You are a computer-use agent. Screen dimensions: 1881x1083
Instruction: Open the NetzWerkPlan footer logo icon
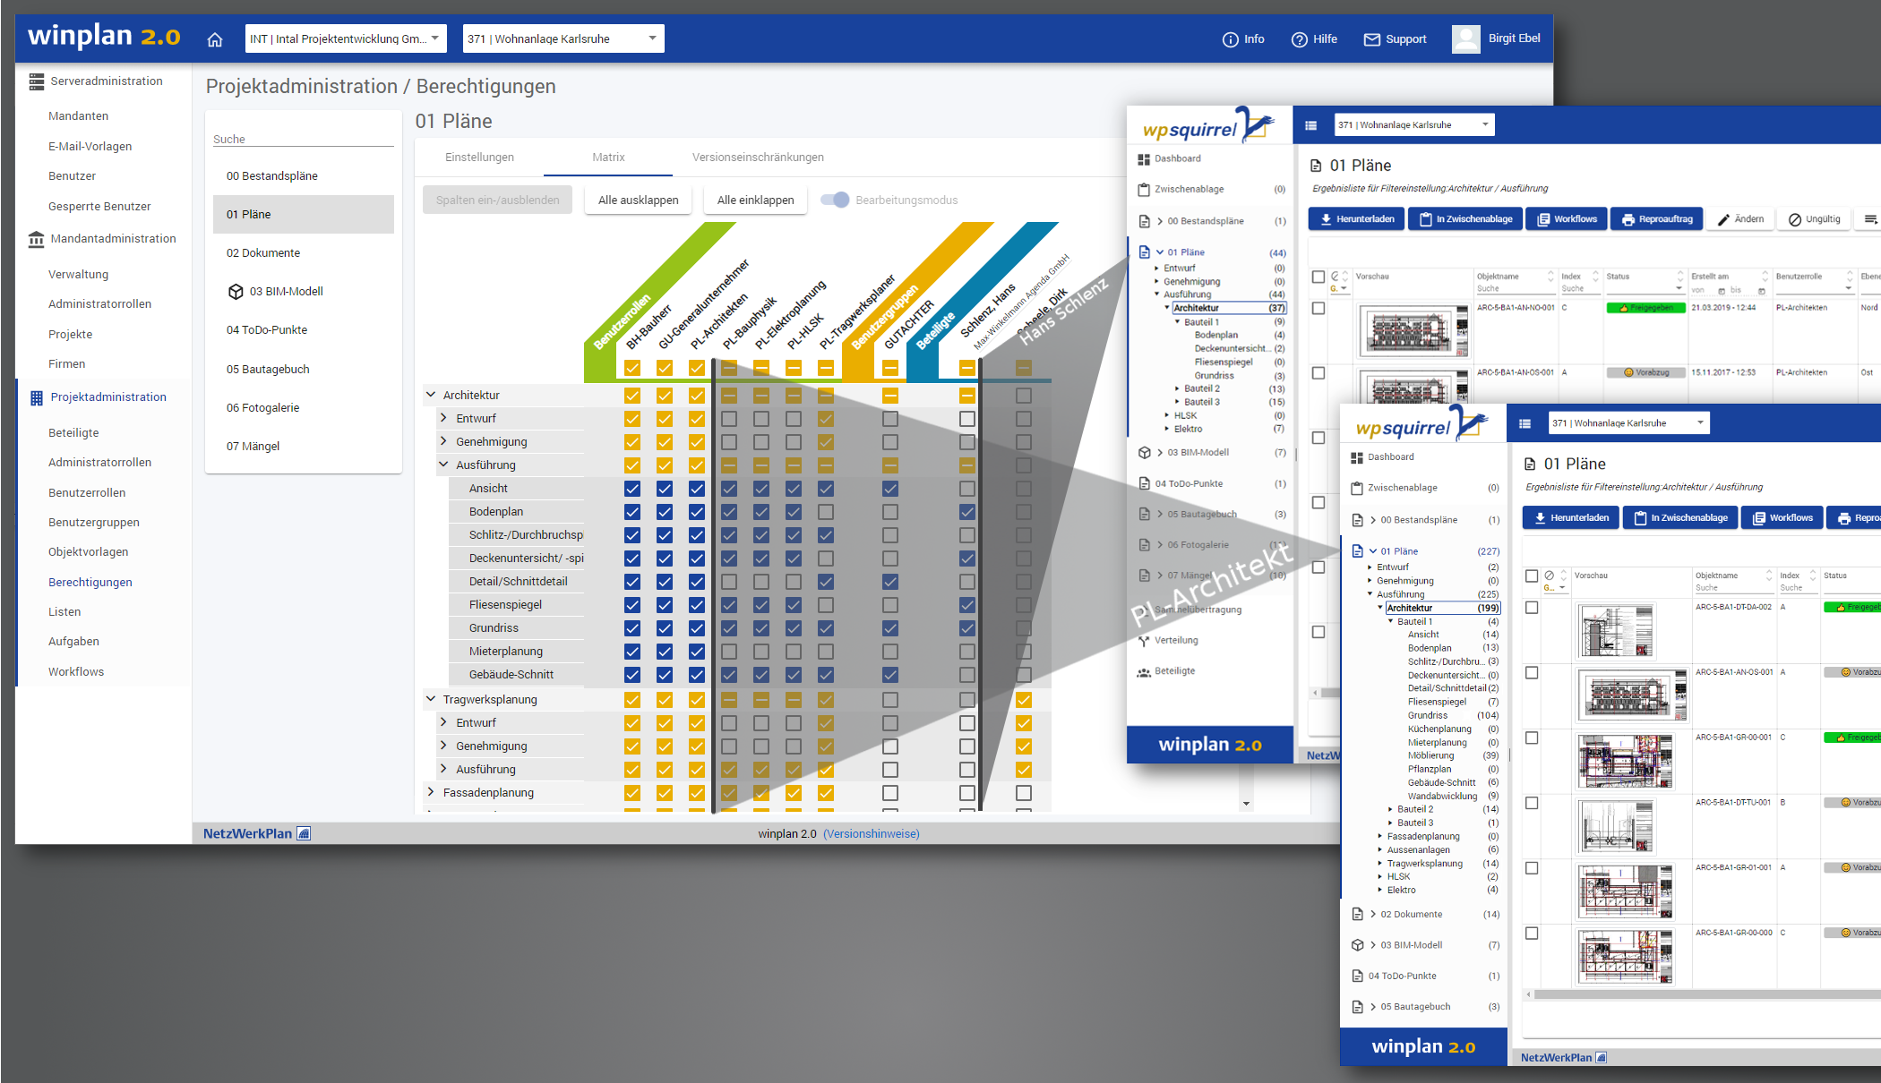305,834
